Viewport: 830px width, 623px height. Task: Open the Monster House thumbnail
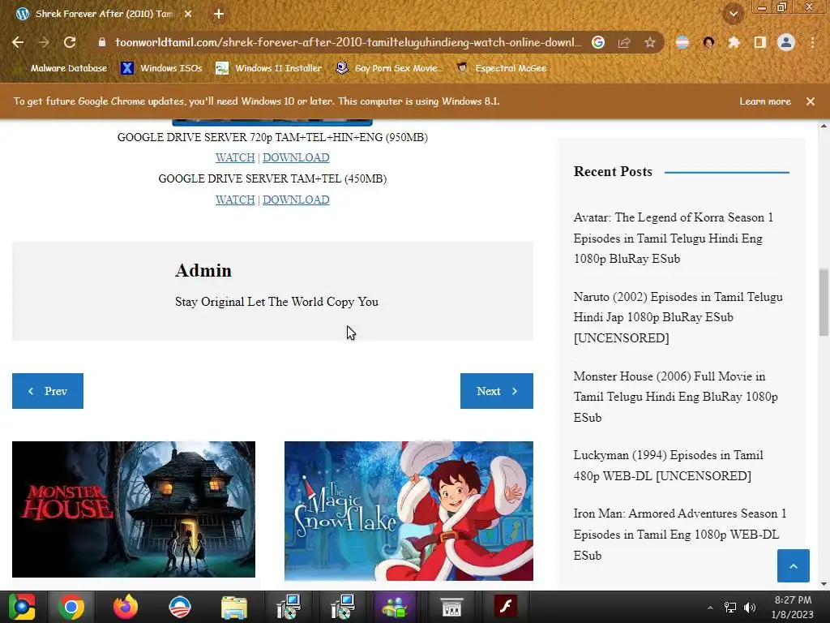pos(134,509)
